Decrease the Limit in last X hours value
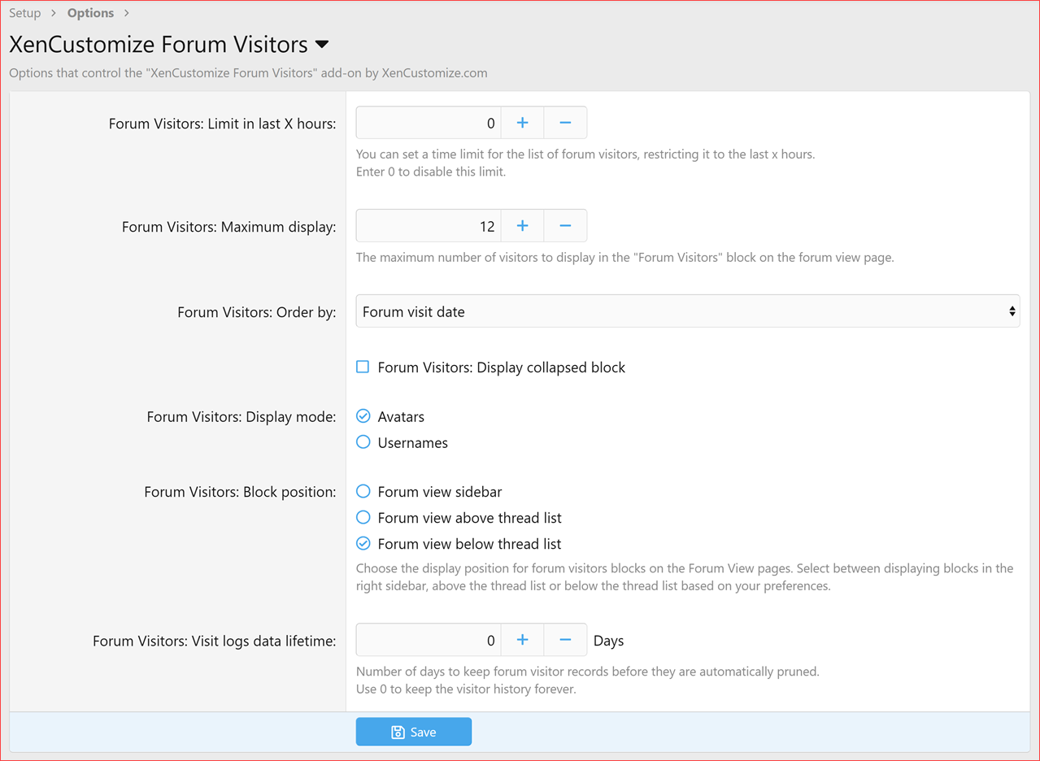 565,123
